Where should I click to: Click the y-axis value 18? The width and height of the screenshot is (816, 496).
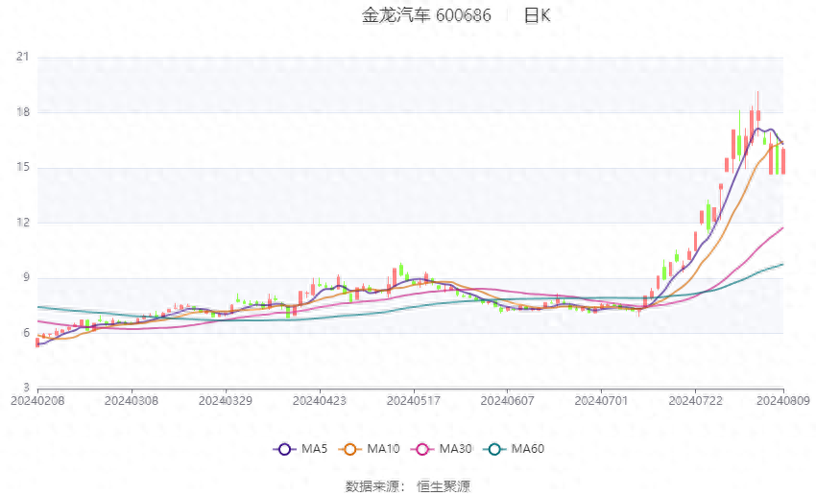pos(22,112)
